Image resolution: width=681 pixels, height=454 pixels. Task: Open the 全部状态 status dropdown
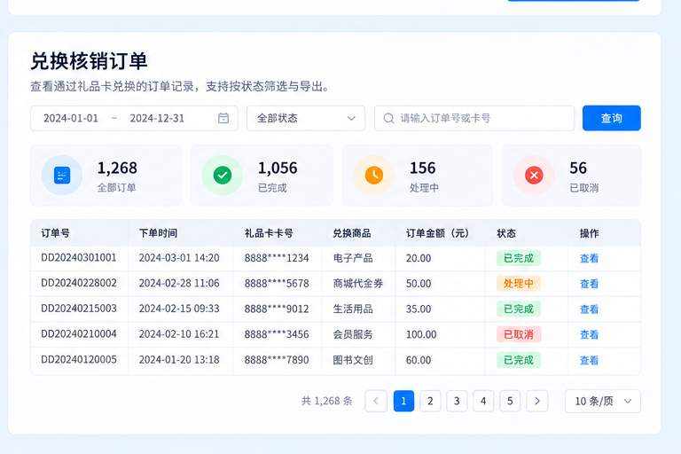pyautogui.click(x=306, y=118)
